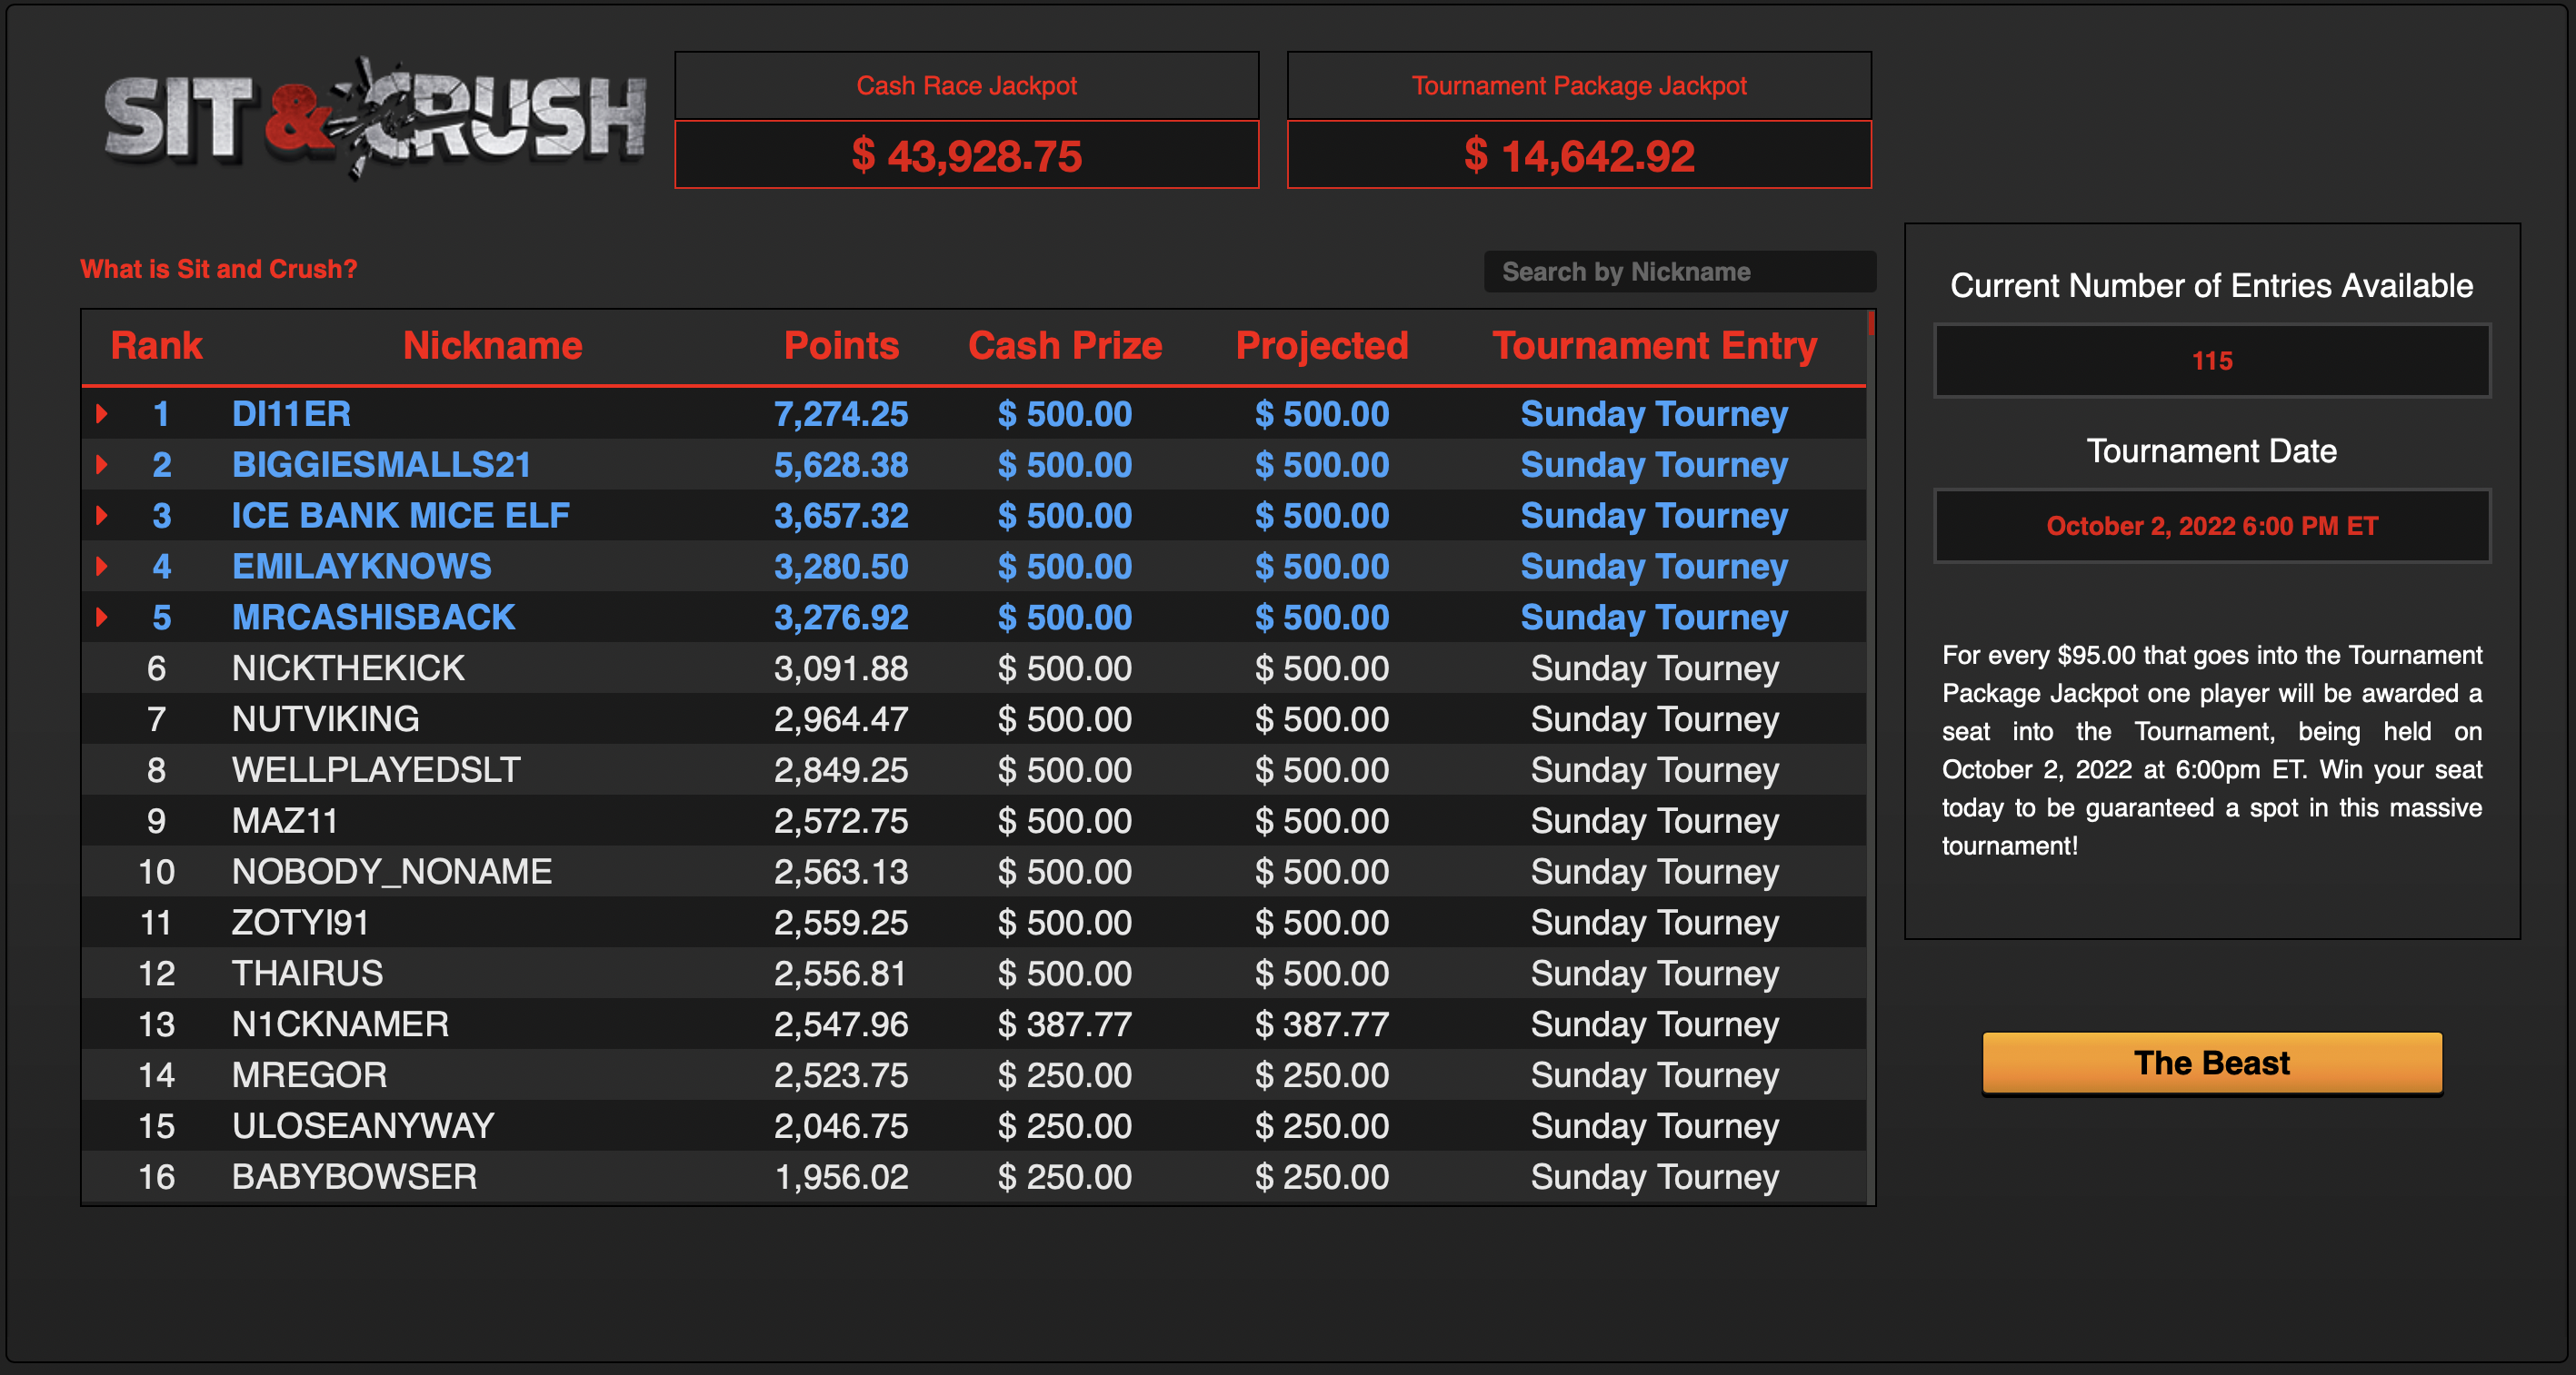Click the October 2, 2022 6:00 PM ET date
The image size is (2576, 1375).
tap(2212, 526)
